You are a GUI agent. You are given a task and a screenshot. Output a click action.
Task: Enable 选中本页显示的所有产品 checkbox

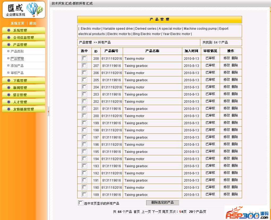(x=81, y=203)
